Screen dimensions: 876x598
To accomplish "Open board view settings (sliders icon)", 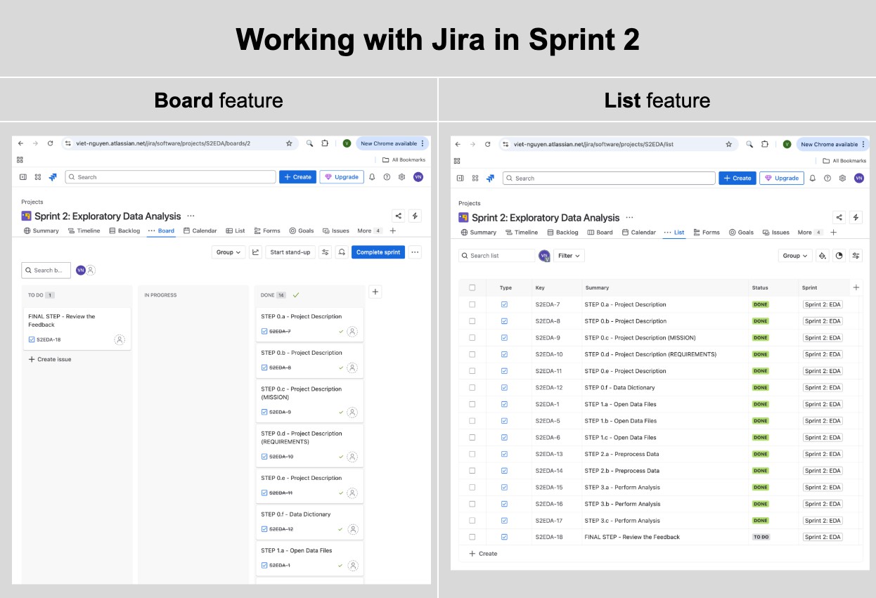I will click(x=326, y=252).
